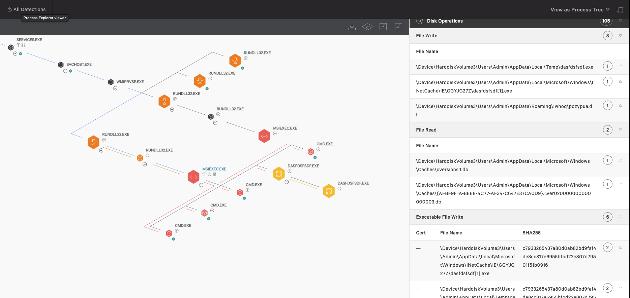The image size is (630, 298).
Task: Collapse the Executable File Write section chevron
Action: [x=621, y=217]
